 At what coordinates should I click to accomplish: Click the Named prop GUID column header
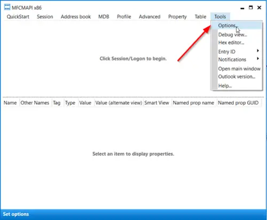pos(238,103)
